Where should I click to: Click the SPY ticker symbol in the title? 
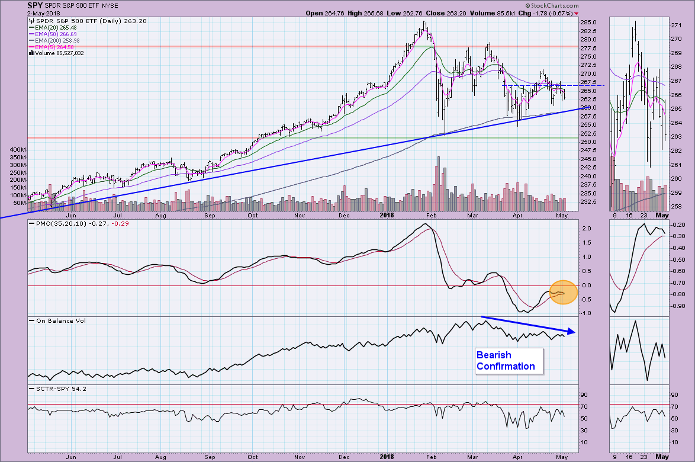(x=35, y=6)
